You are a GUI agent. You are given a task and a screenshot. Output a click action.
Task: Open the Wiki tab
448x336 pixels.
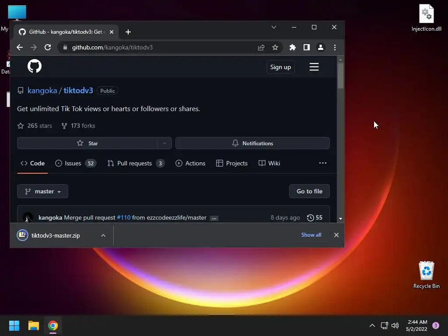(x=269, y=164)
